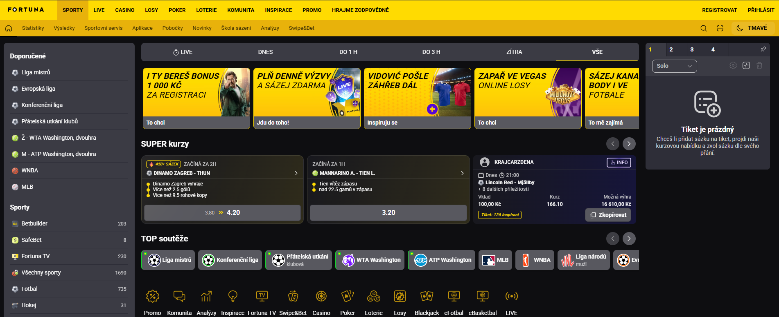Open the Škola sázení sub-navigation link

click(236, 28)
